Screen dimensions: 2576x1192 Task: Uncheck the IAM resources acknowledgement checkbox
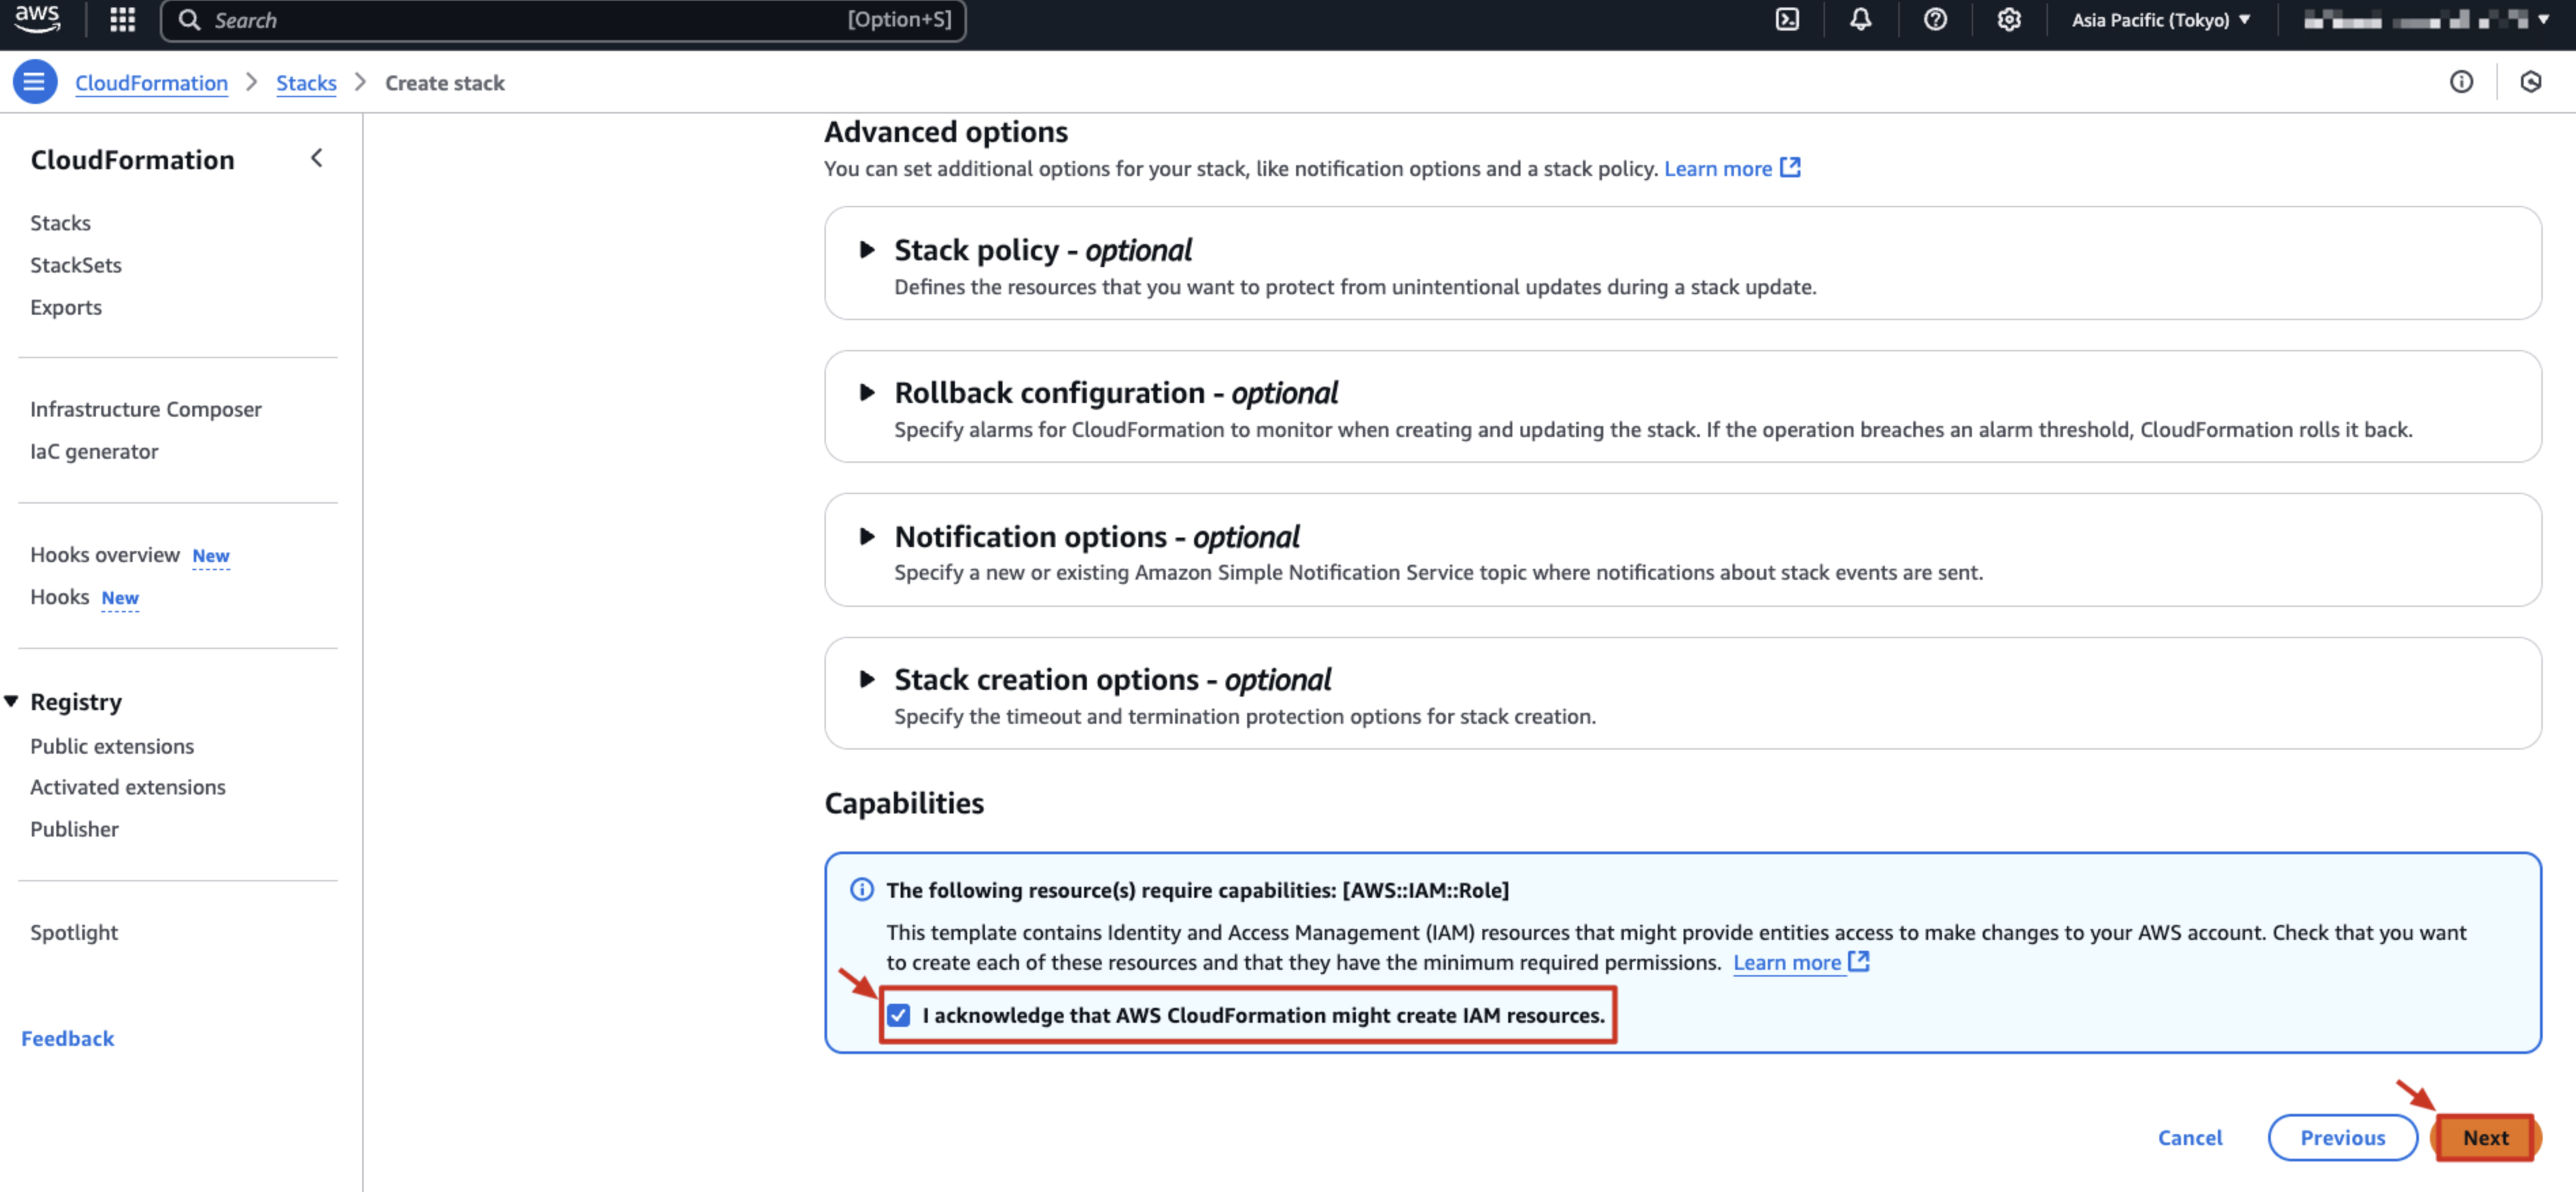899,1015
